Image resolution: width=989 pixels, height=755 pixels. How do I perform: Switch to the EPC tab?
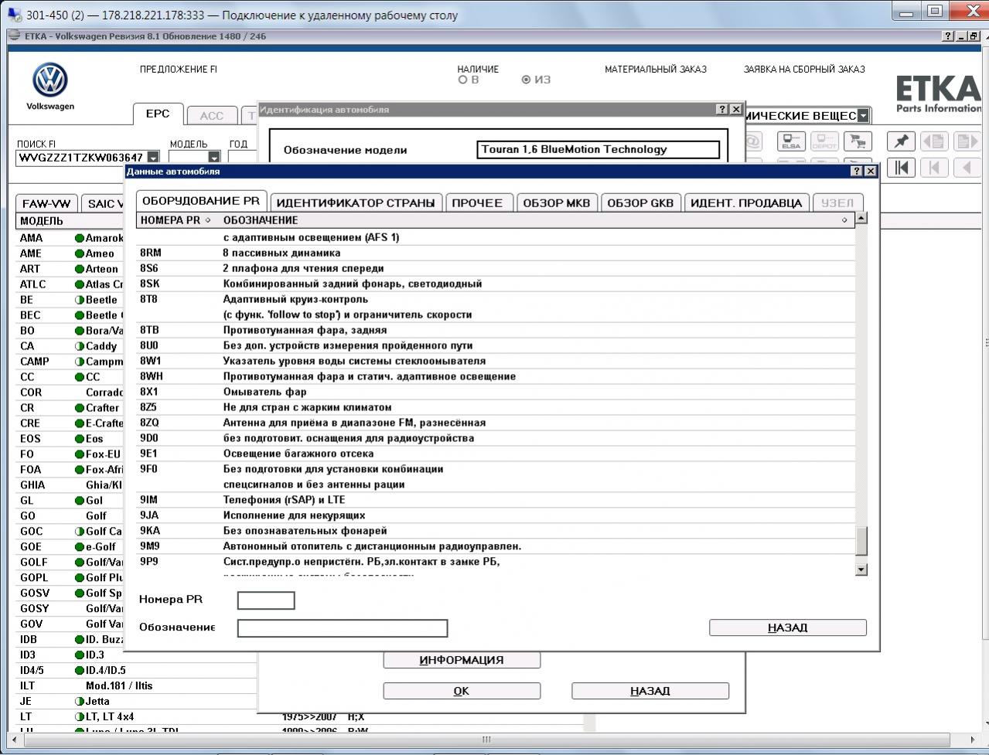[158, 114]
